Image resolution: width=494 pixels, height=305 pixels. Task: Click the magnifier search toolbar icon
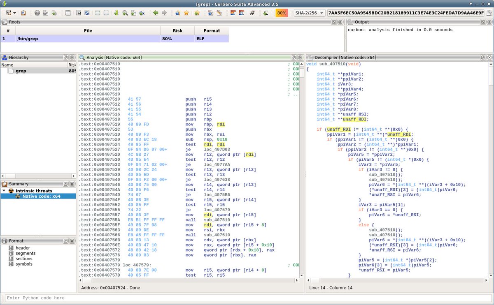(124, 13)
